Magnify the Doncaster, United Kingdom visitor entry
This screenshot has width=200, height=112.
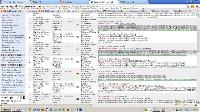(30, 24)
